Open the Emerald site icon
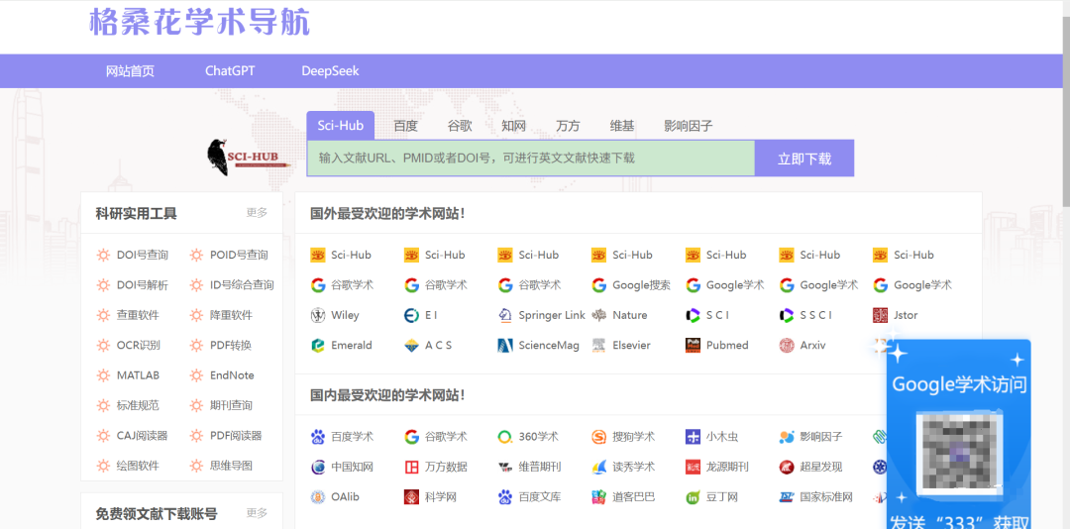 click(318, 346)
